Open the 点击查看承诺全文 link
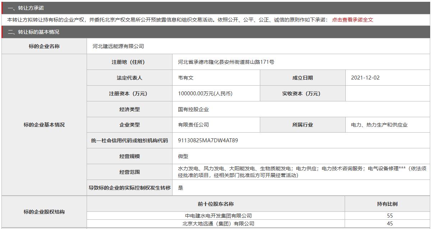 (x=352, y=20)
